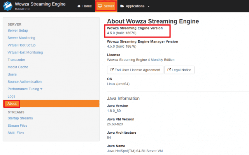Open Startup Streams
The height and width of the screenshot is (155, 249).
[x=20, y=118]
